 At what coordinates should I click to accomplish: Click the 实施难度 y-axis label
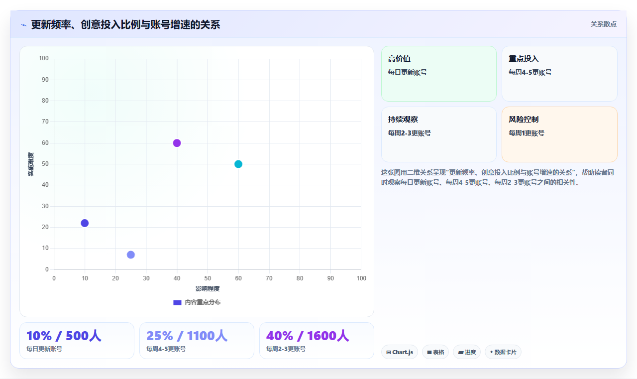pyautogui.click(x=31, y=164)
